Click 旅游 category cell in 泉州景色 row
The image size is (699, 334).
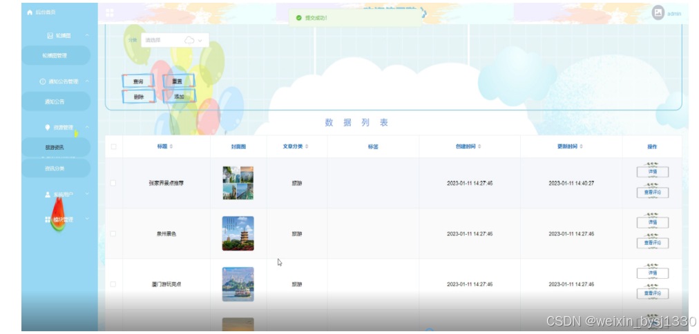297,234
